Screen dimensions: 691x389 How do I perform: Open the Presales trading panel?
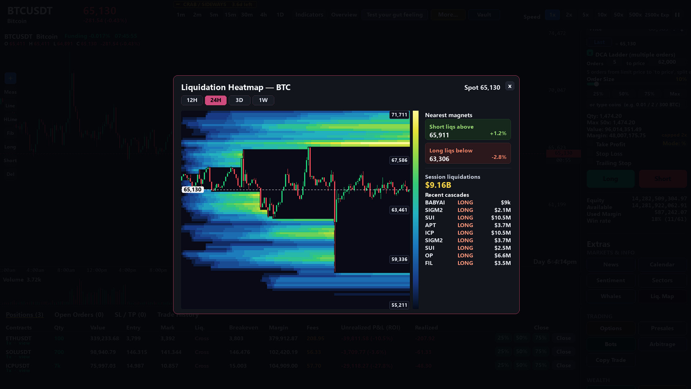pyautogui.click(x=662, y=328)
